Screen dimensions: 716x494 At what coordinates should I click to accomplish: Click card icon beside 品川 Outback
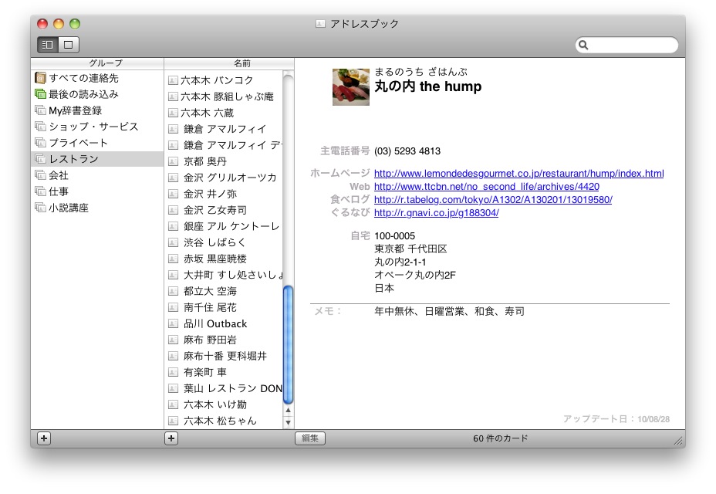pos(174,324)
